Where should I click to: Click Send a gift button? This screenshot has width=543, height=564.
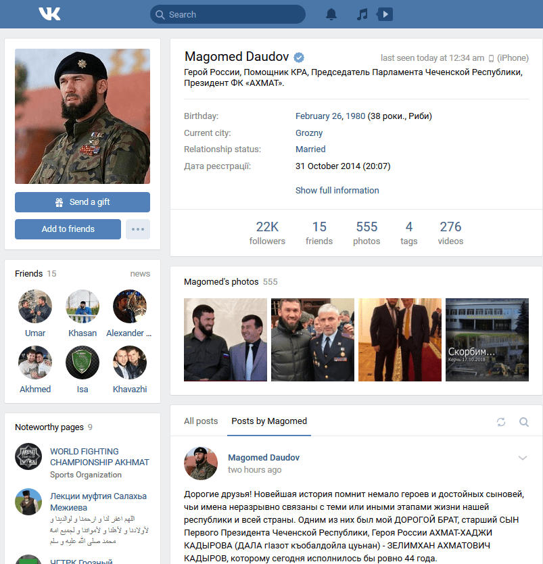click(x=82, y=202)
